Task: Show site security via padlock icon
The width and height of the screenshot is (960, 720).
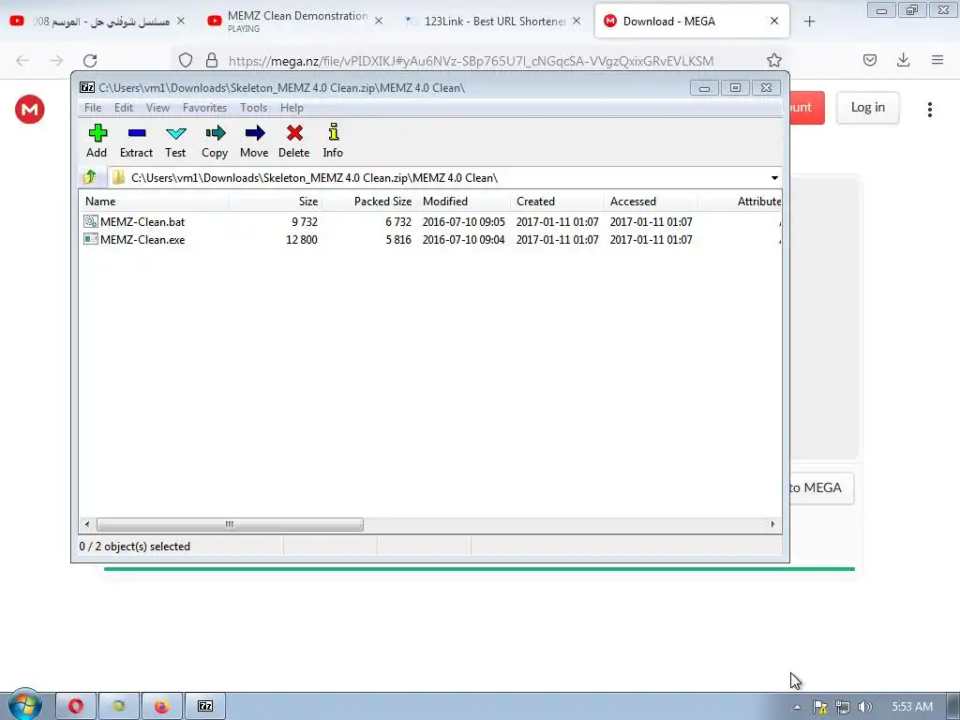Action: coord(212,60)
